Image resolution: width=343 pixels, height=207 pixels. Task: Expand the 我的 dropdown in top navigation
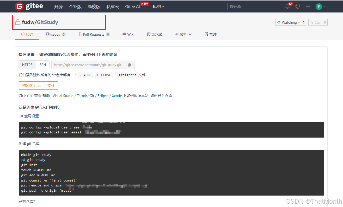point(158,7)
